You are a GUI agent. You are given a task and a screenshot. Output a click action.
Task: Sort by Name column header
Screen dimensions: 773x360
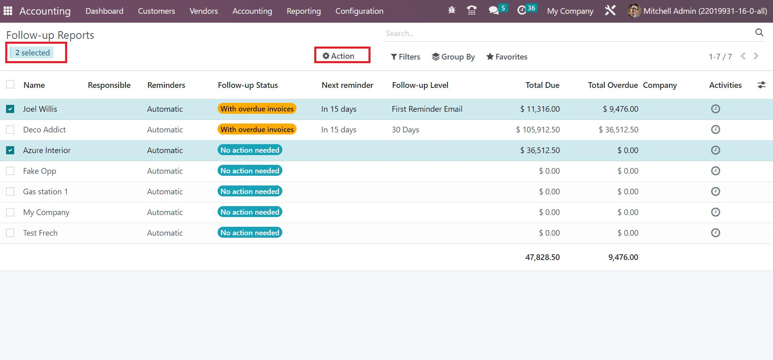[34, 85]
